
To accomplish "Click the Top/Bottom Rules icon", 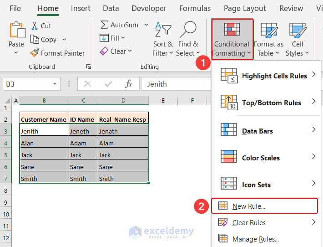I will coord(229,103).
